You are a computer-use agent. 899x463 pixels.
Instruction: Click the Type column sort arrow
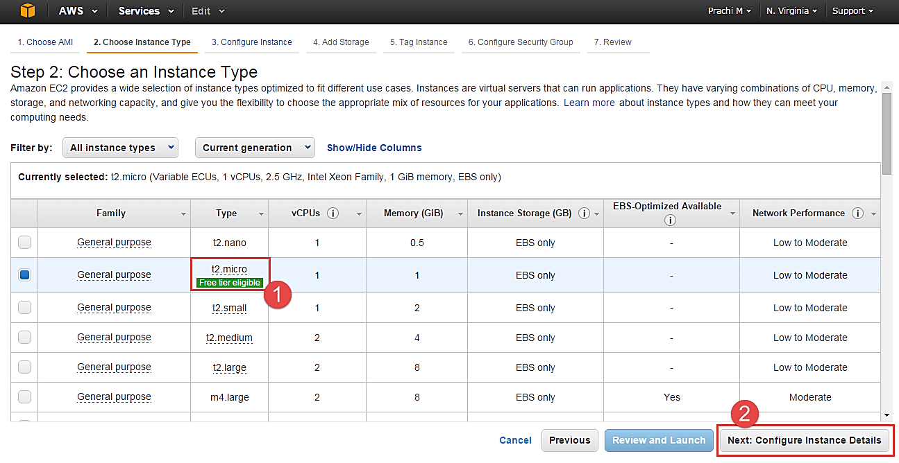262,214
